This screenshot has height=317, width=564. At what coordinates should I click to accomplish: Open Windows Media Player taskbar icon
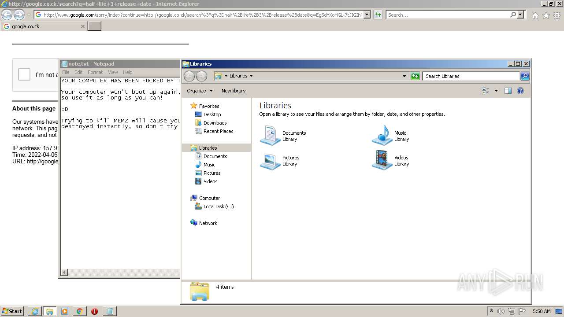(65, 311)
